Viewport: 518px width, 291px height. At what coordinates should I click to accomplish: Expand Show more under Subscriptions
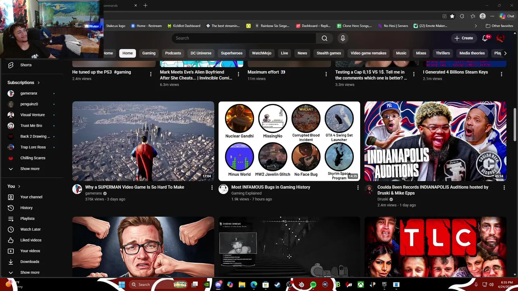30,169
